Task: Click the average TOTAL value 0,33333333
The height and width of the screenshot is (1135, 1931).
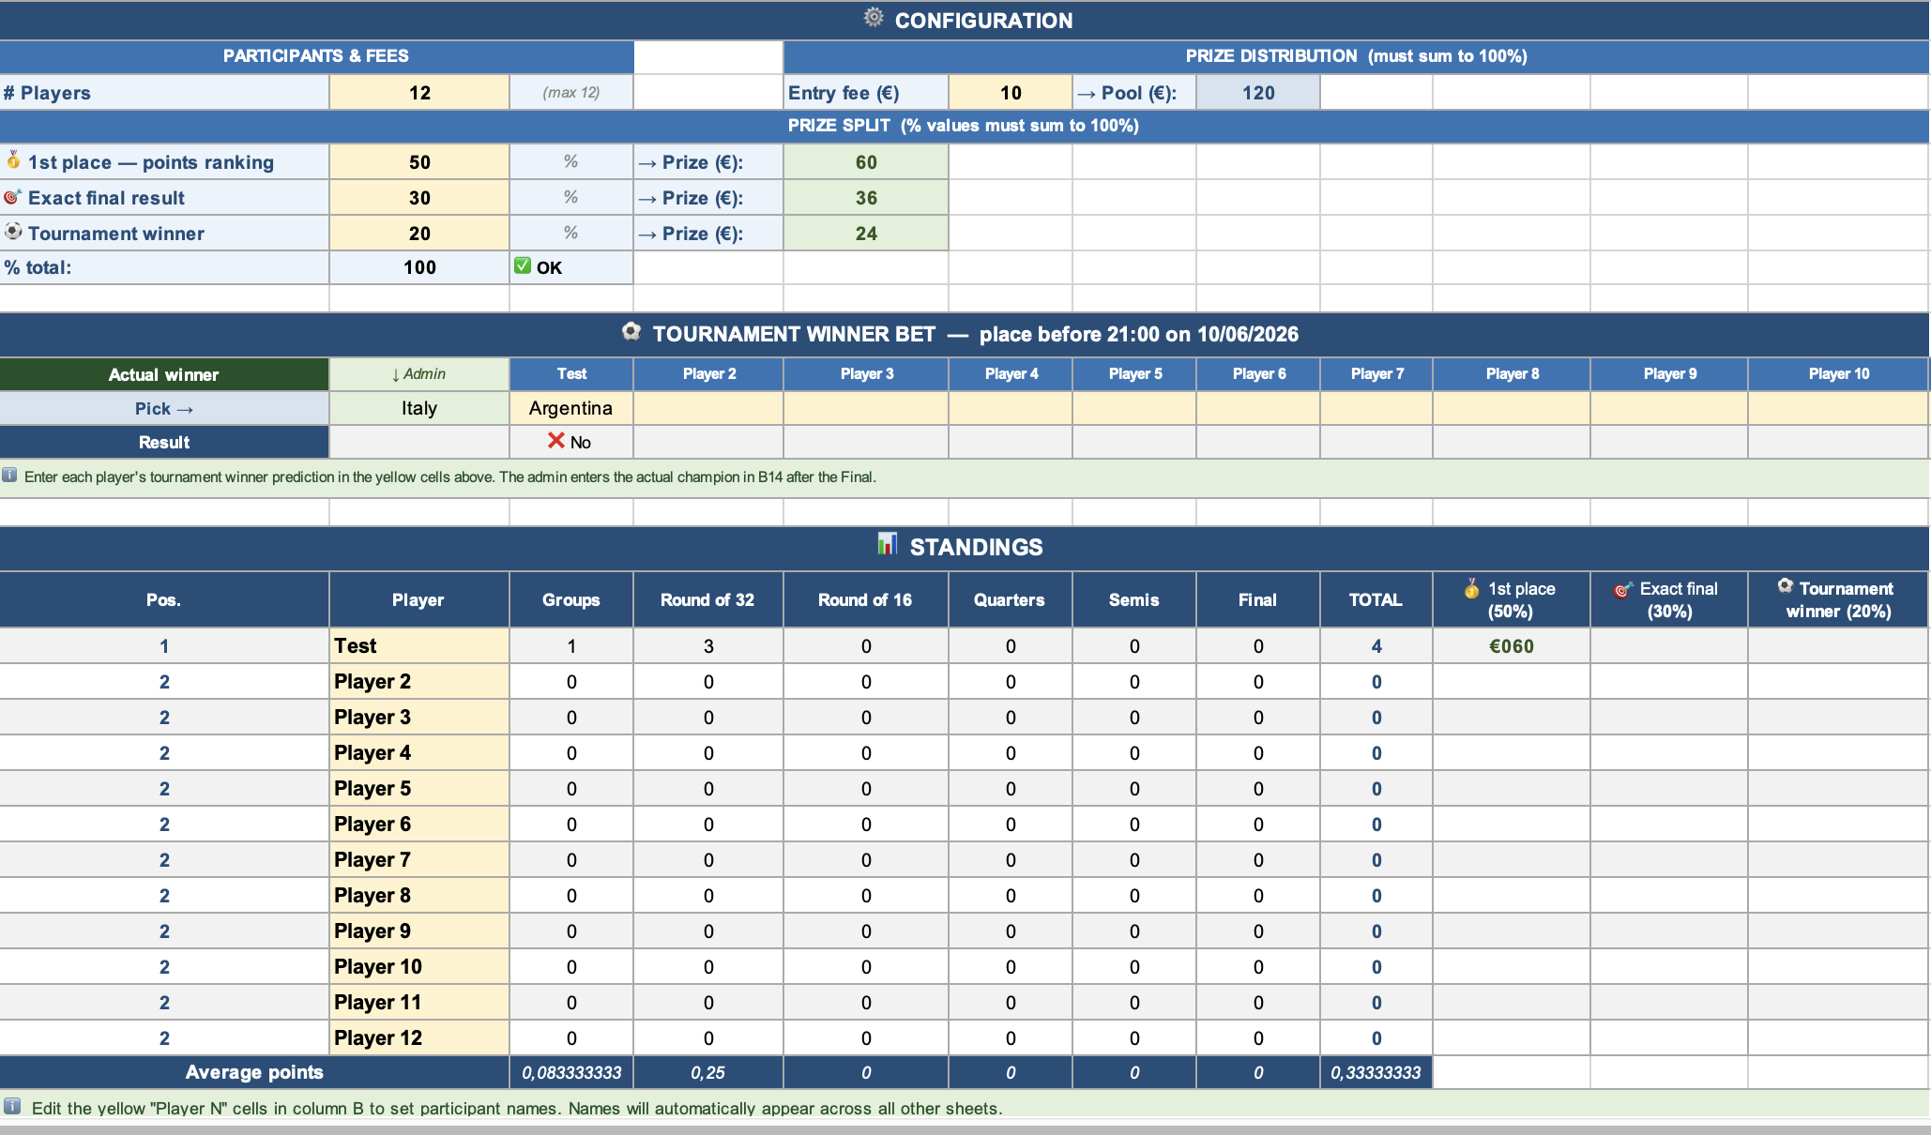Action: pos(1376,1072)
